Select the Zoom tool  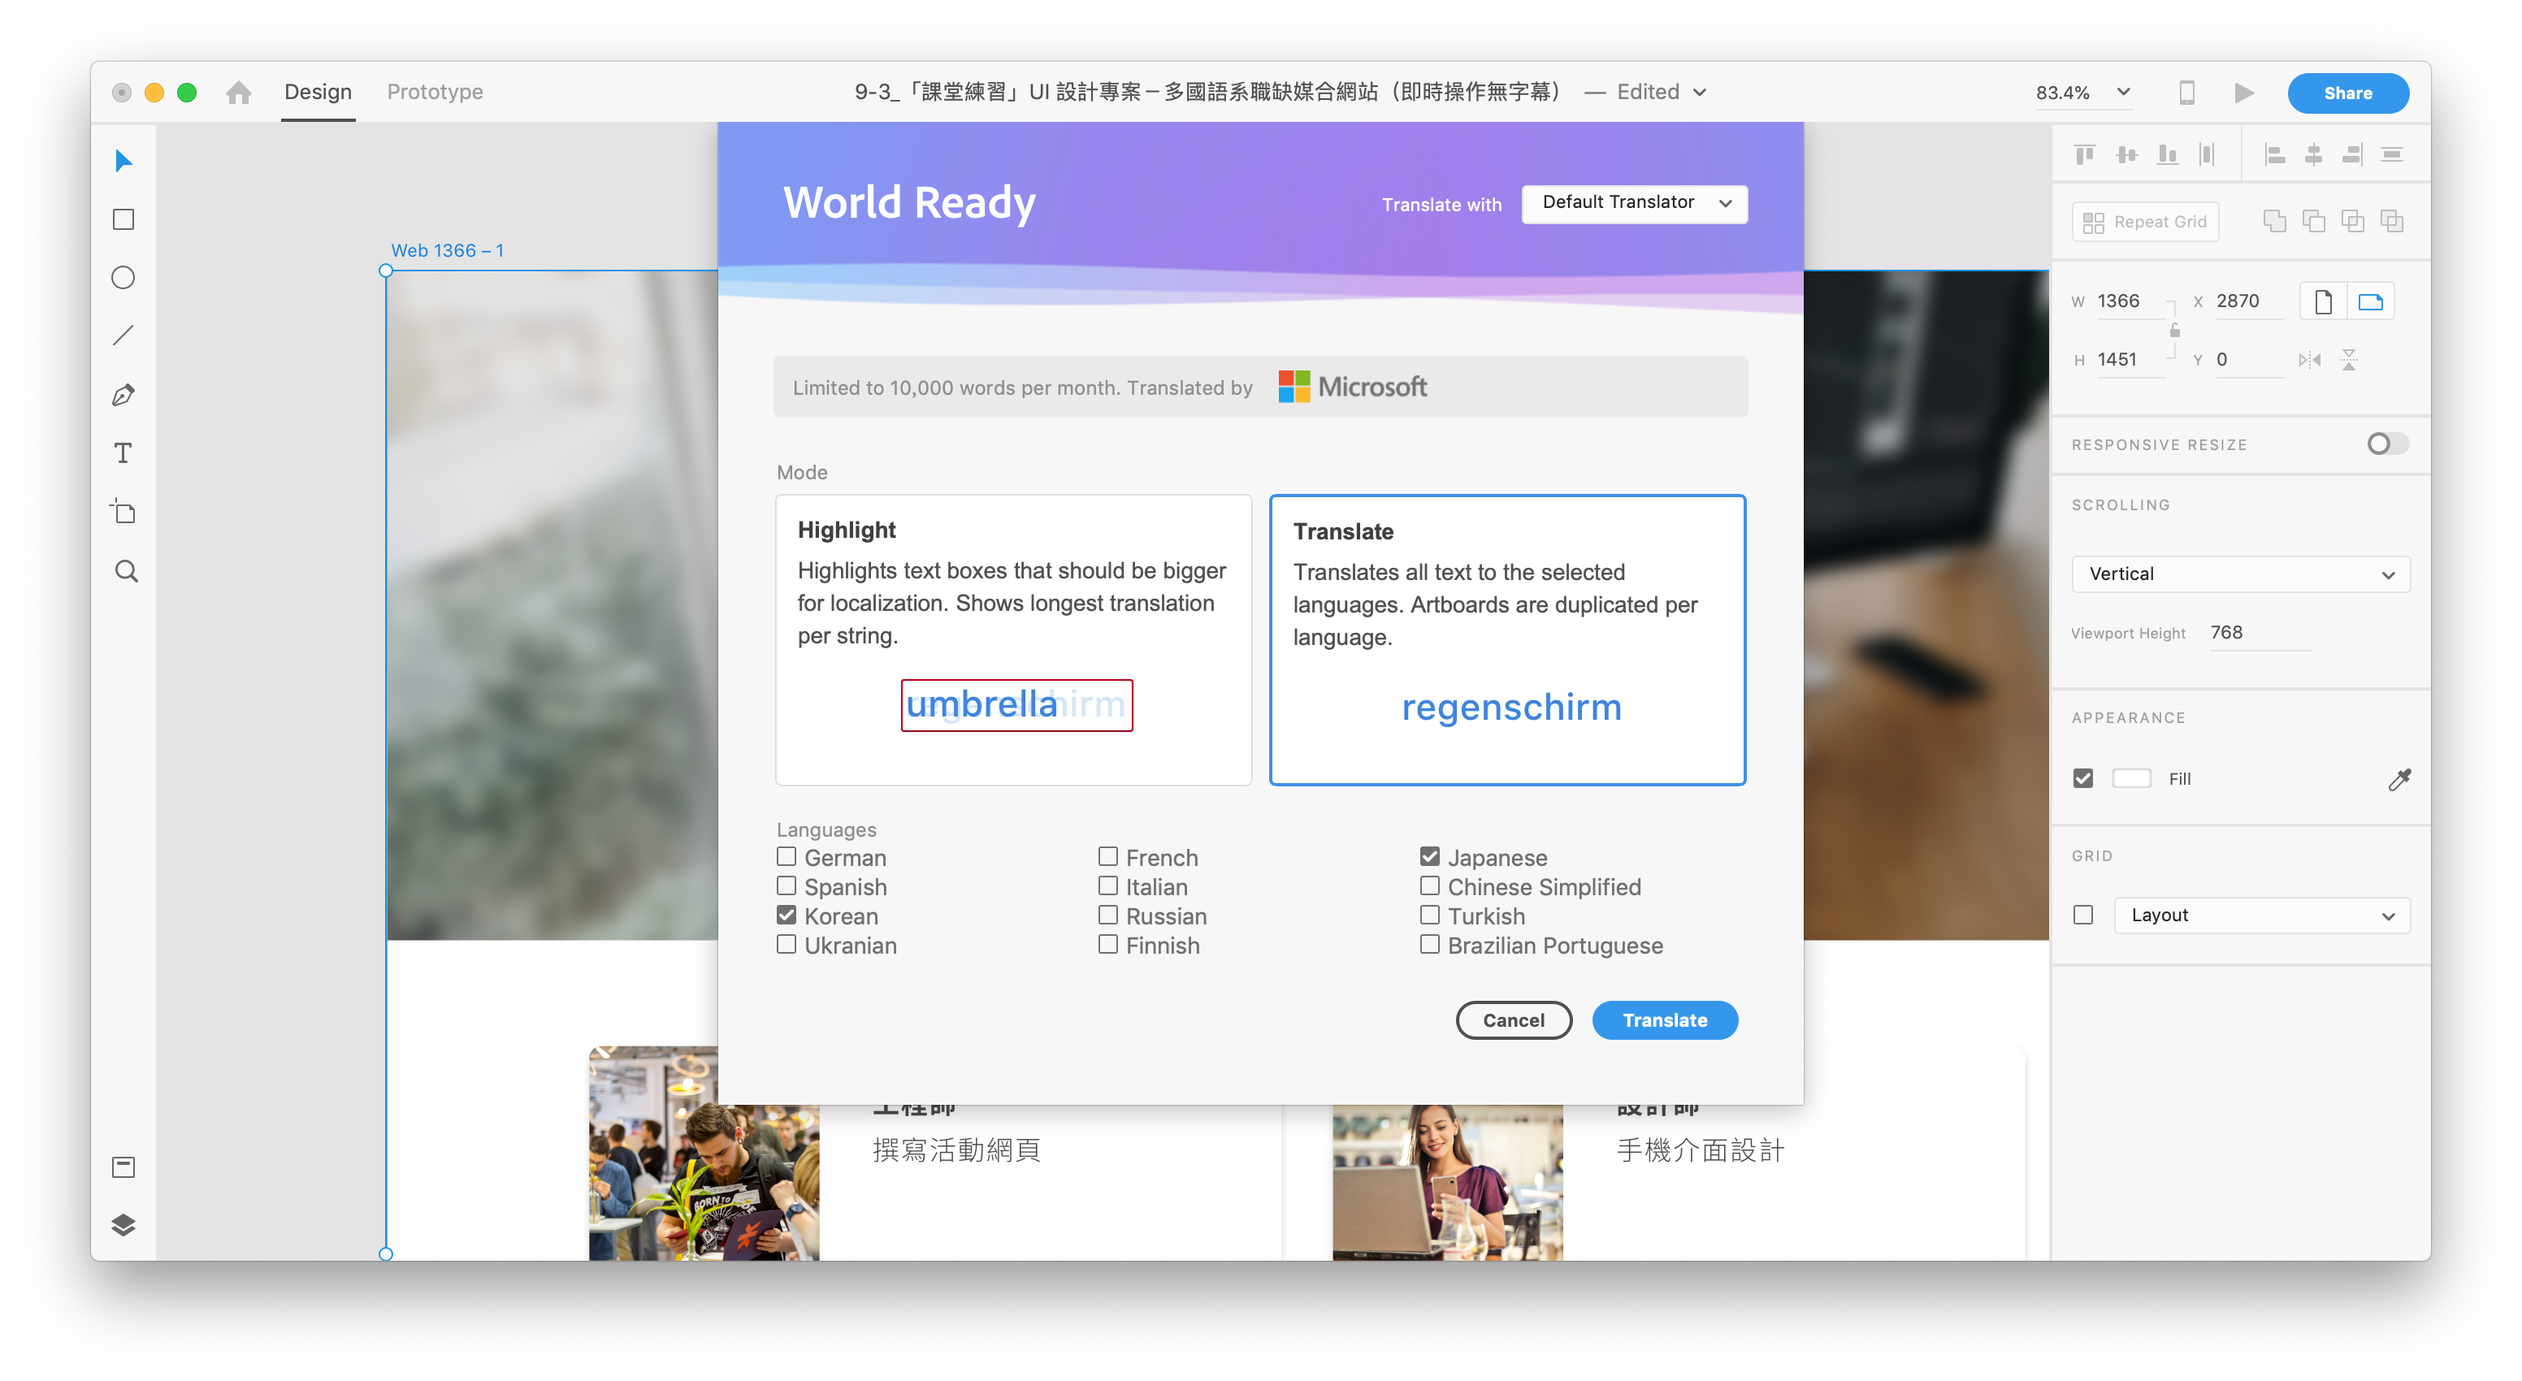pos(125,572)
